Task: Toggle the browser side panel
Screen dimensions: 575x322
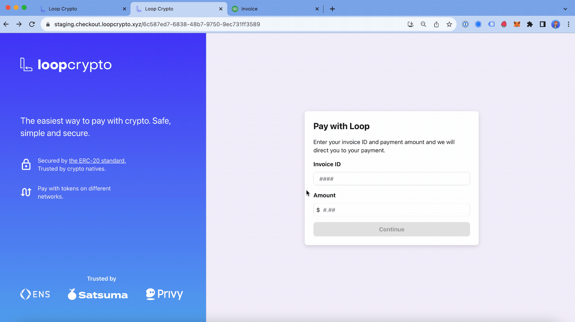Action: 543,24
